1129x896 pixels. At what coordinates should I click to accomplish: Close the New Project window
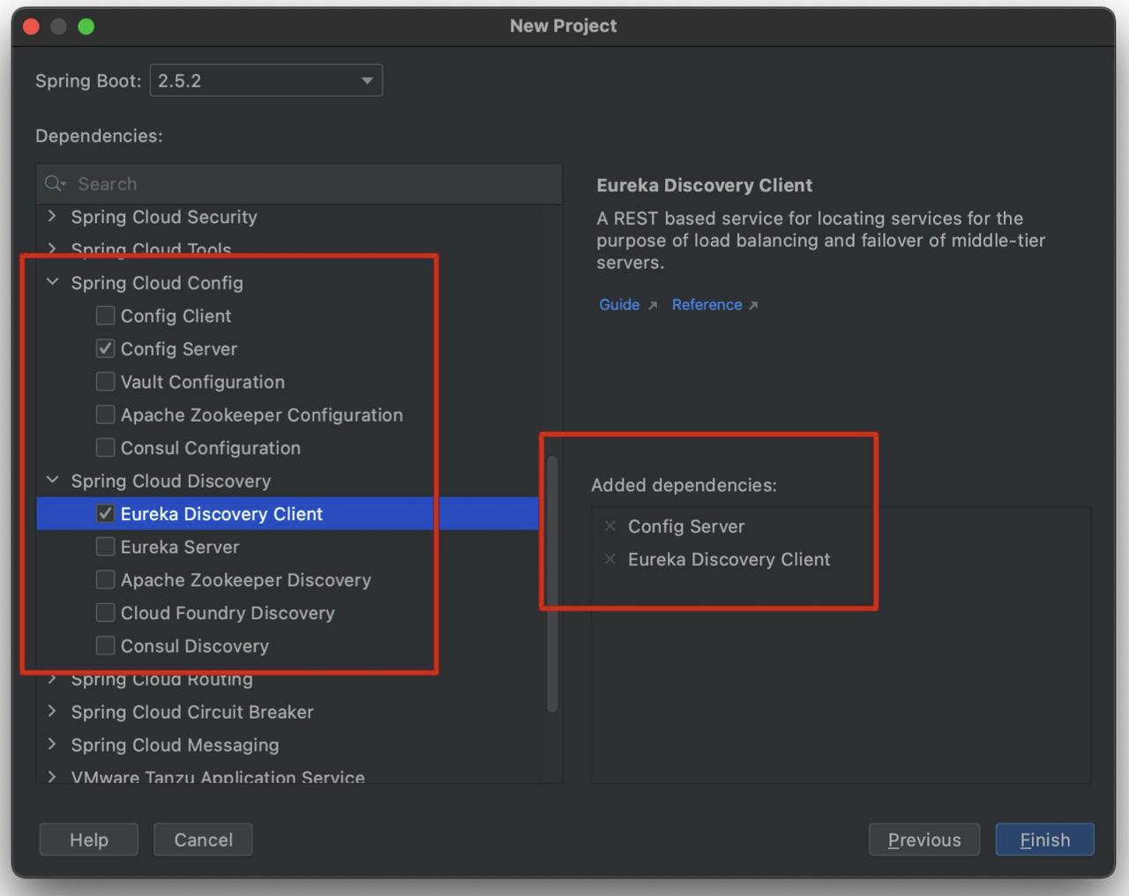pos(31,26)
